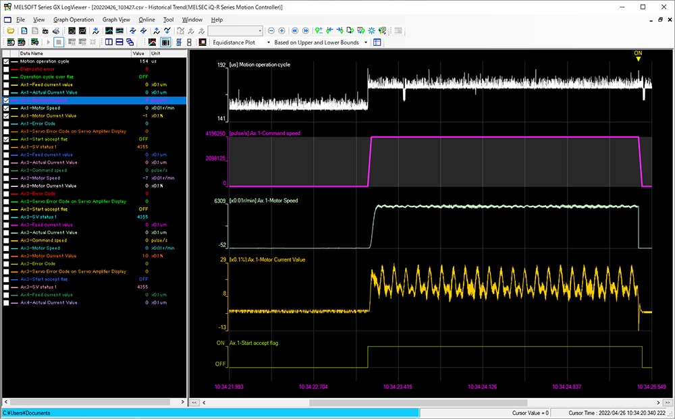
Task: Open the Graph Operation menu
Action: tap(73, 20)
